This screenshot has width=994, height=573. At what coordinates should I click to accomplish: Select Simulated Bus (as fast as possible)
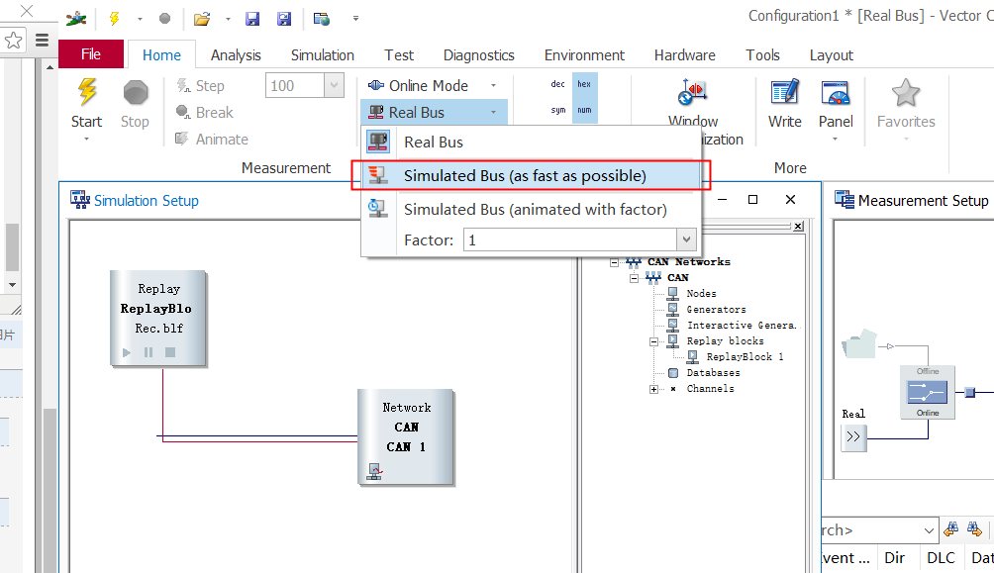(532, 175)
